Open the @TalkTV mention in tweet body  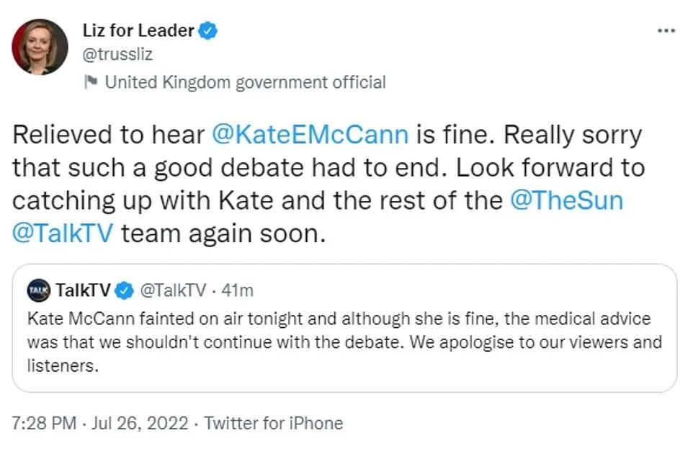coord(63,233)
